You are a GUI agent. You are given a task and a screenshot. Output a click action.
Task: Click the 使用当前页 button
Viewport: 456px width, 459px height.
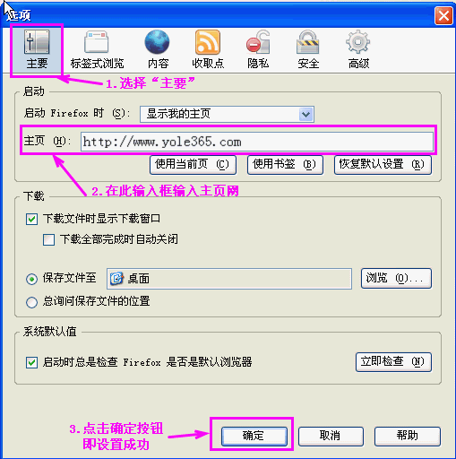point(193,165)
